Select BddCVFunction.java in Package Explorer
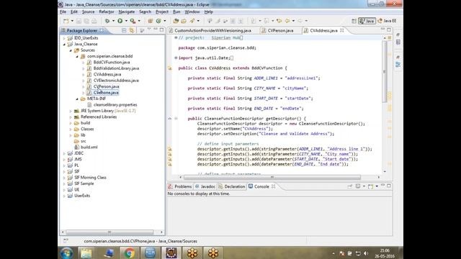The image size is (461, 259). tap(112, 63)
